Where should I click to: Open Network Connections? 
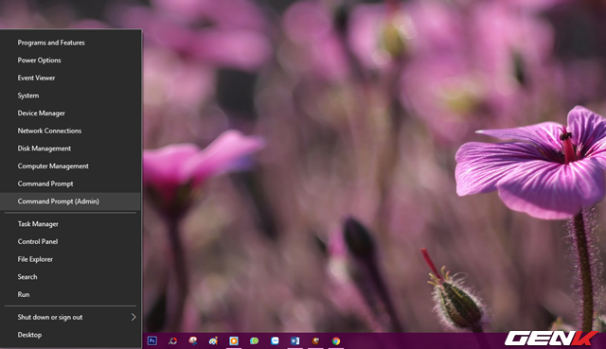pyautogui.click(x=70, y=131)
